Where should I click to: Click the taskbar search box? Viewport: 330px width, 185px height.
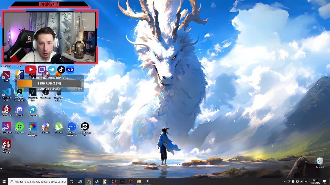point(38,182)
